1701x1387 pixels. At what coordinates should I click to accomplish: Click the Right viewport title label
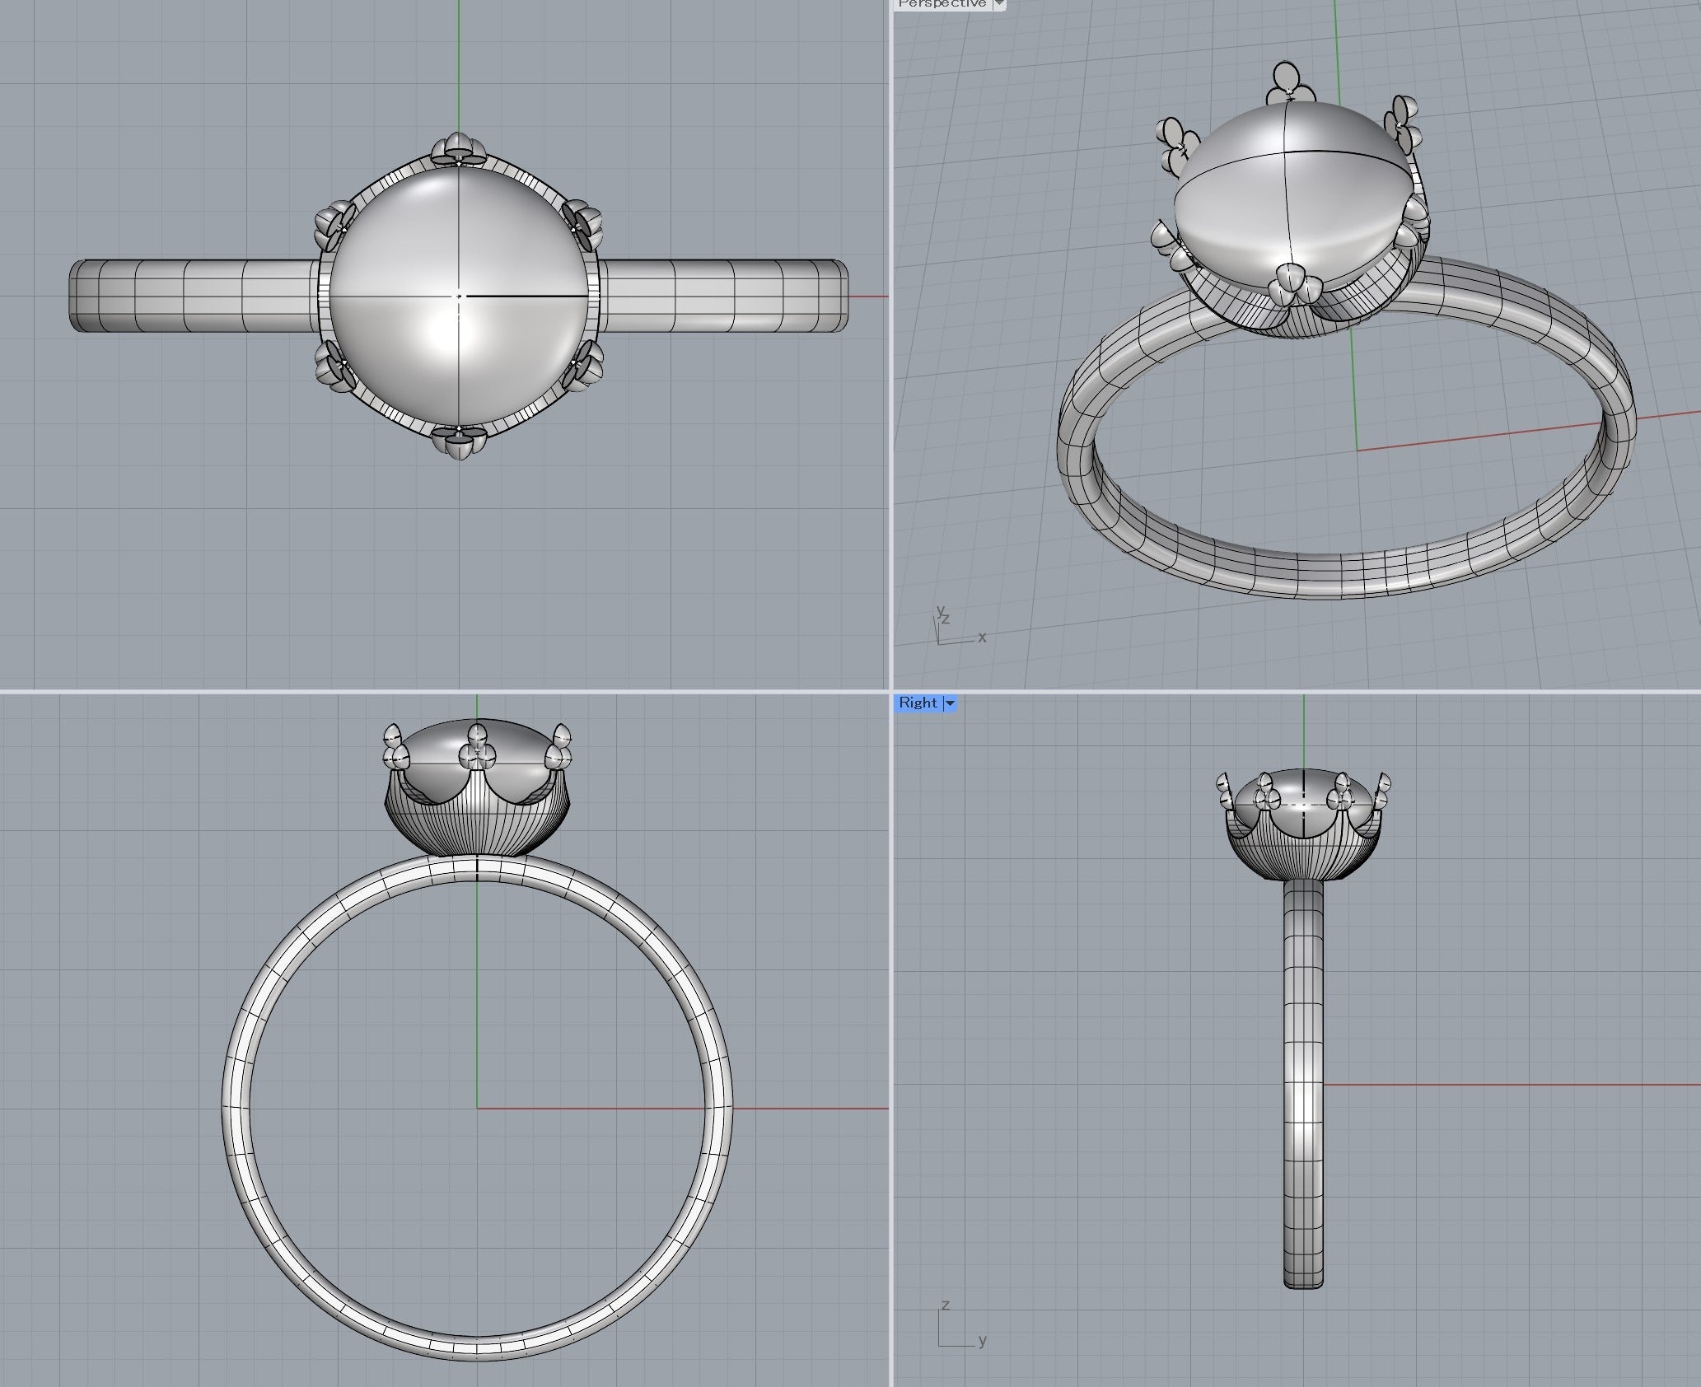point(918,703)
